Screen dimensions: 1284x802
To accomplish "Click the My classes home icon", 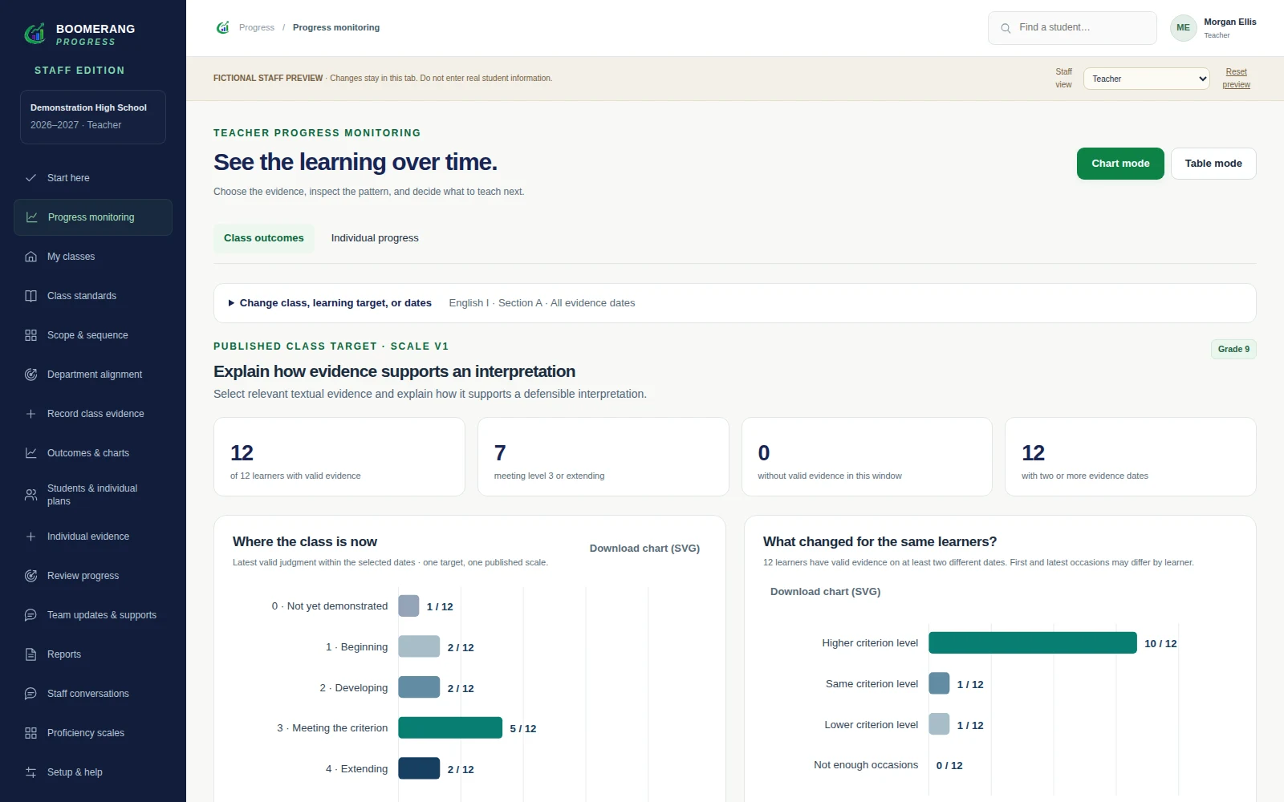I will click(30, 257).
